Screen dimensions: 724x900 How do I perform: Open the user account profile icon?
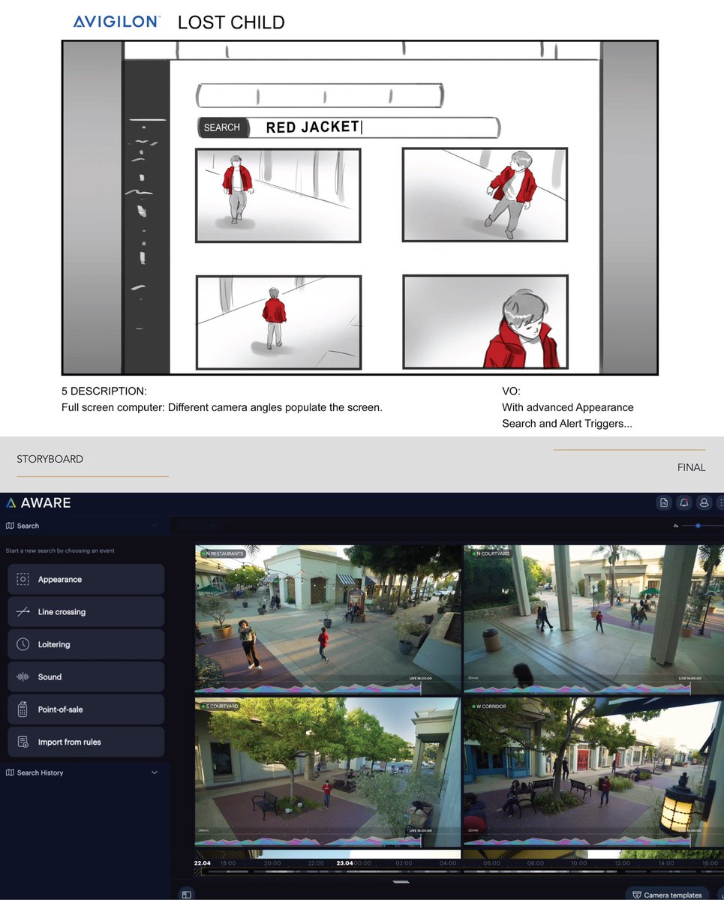[704, 502]
